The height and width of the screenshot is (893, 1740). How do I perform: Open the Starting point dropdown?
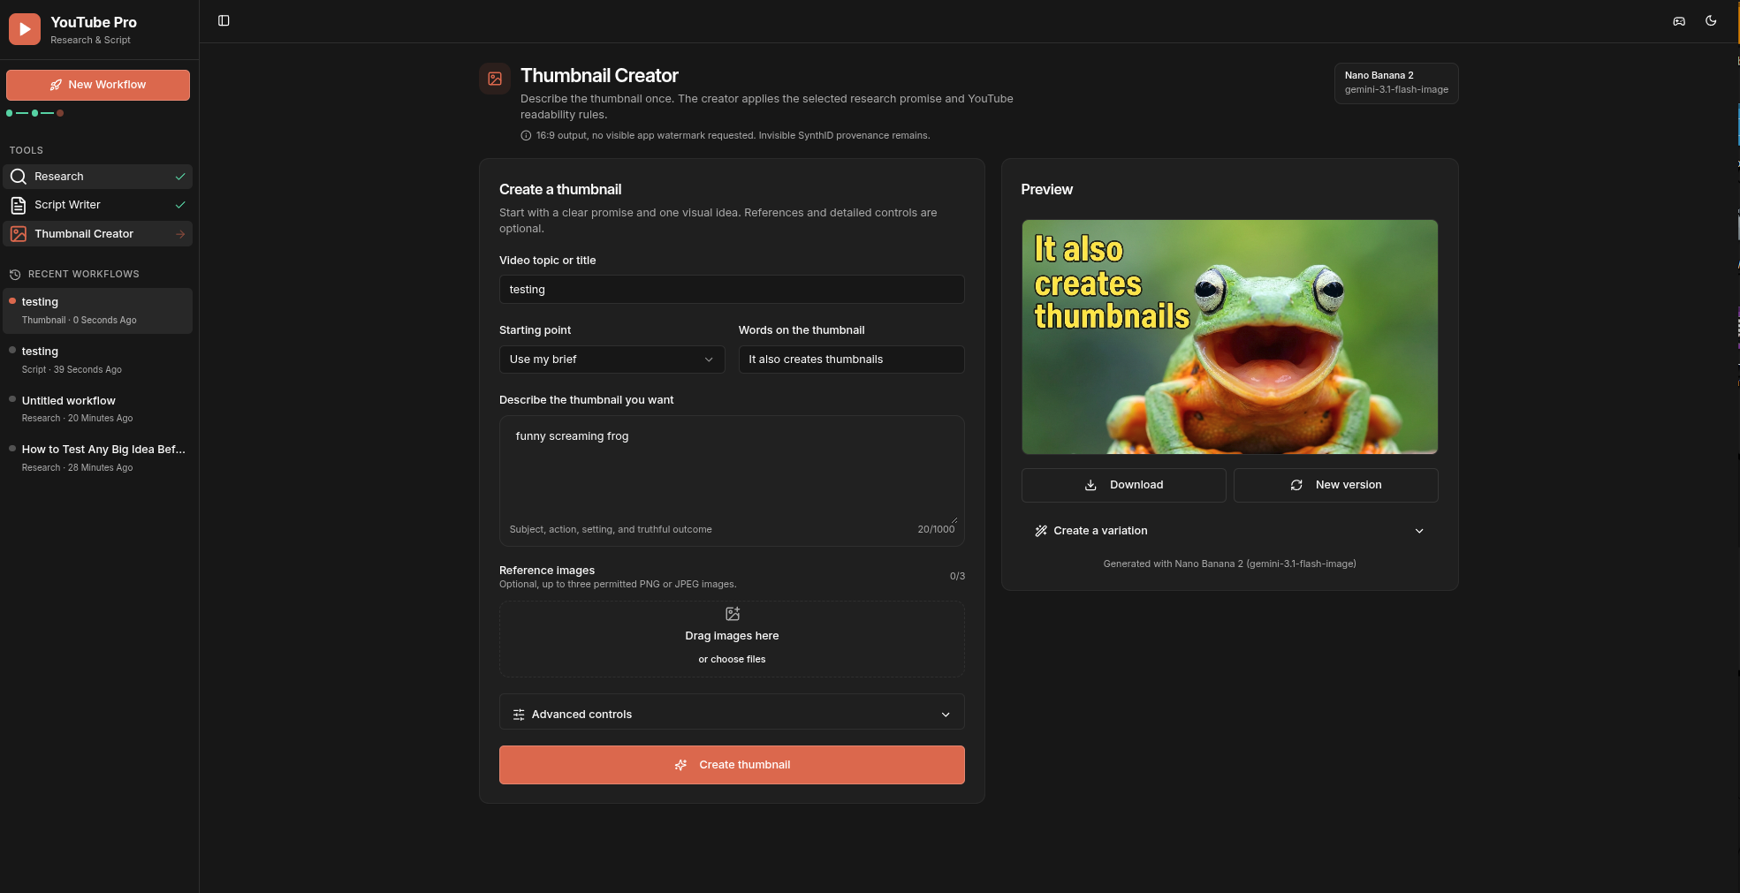612,359
